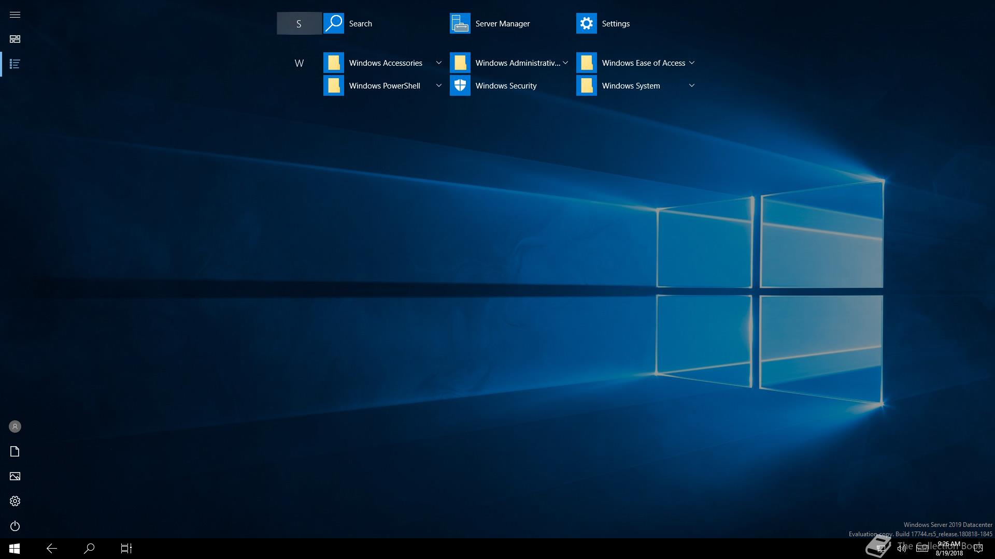Open the network icon in system tray

point(880,549)
